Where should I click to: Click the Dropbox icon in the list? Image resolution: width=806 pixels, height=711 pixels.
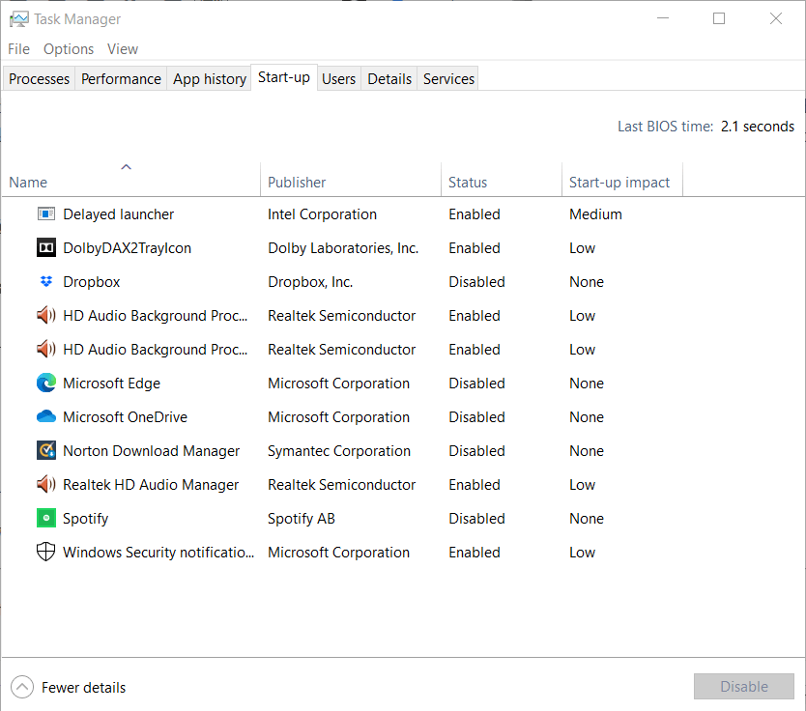click(x=46, y=281)
